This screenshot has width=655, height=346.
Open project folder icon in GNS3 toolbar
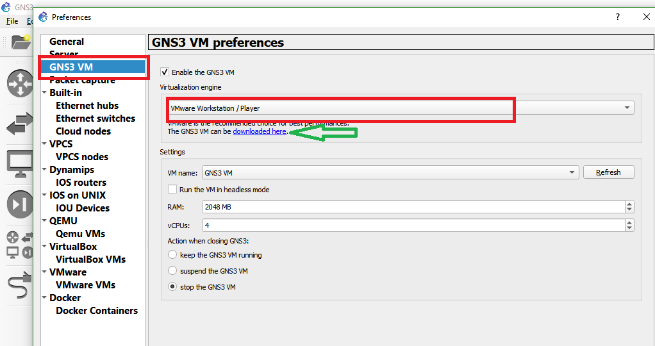(21, 42)
